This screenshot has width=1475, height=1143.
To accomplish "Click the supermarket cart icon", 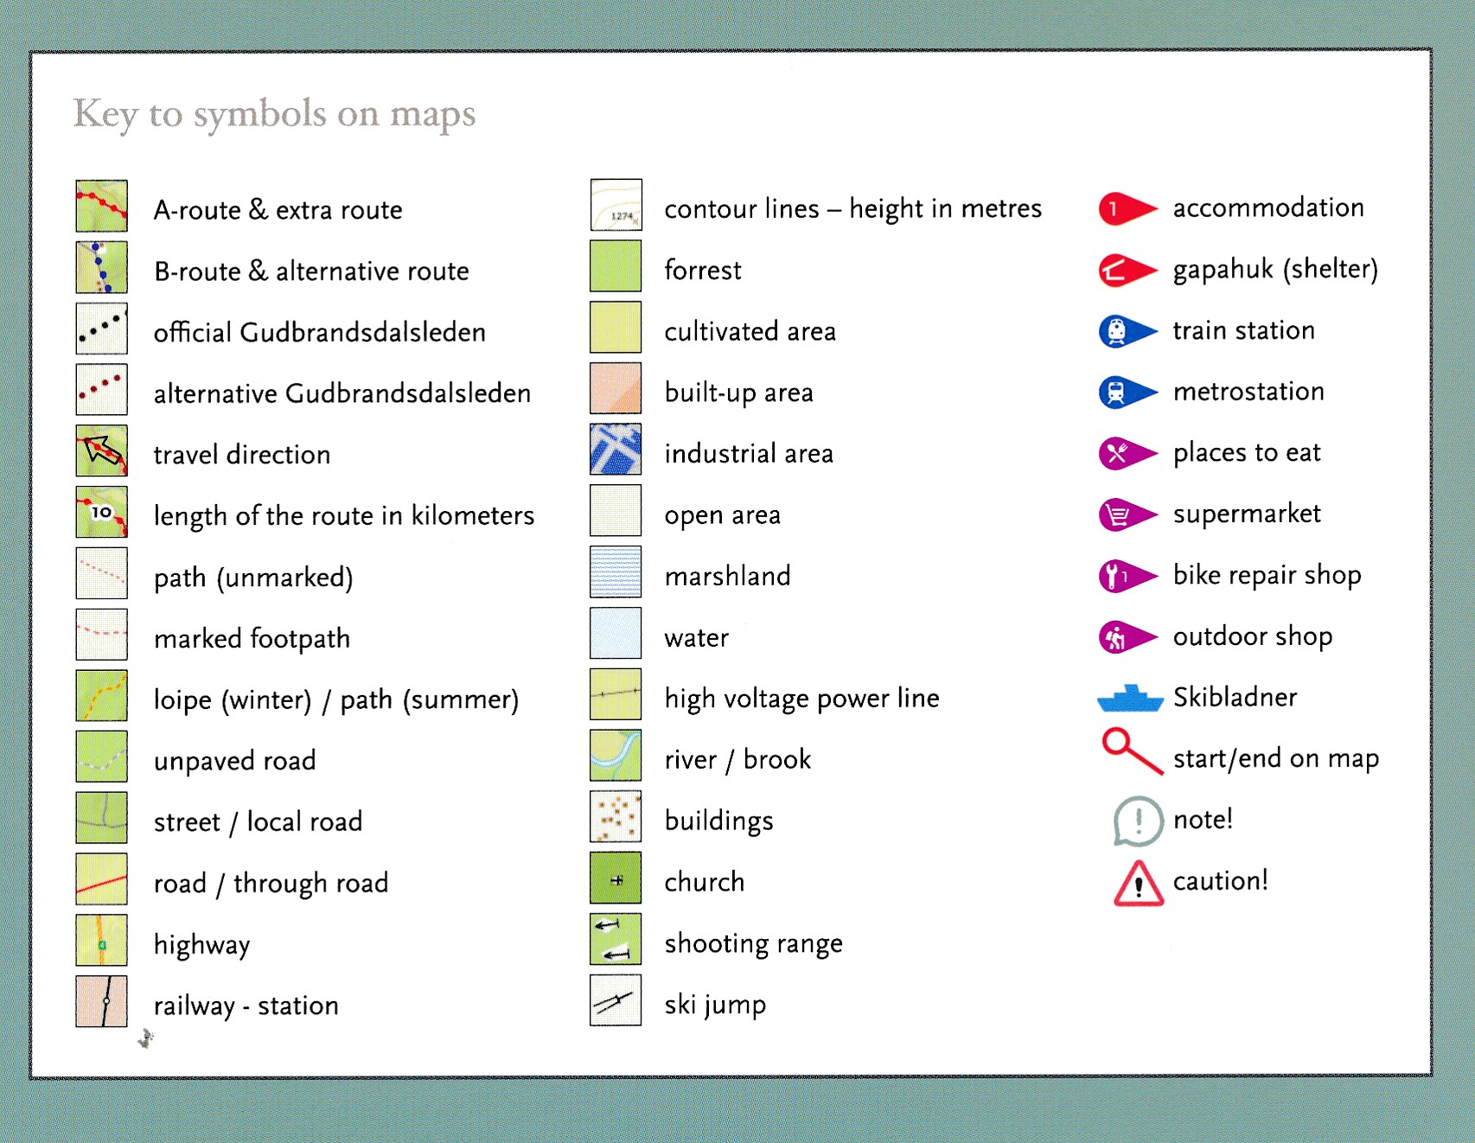I will [1125, 514].
